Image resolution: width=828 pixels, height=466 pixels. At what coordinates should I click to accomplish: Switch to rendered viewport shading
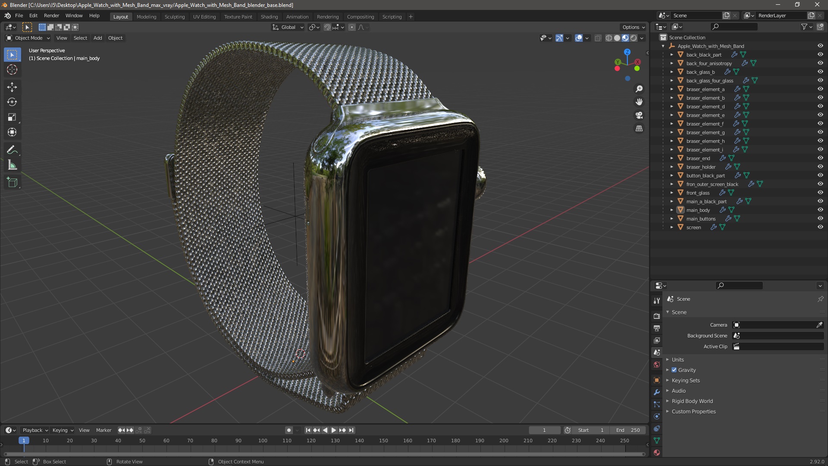click(x=634, y=38)
